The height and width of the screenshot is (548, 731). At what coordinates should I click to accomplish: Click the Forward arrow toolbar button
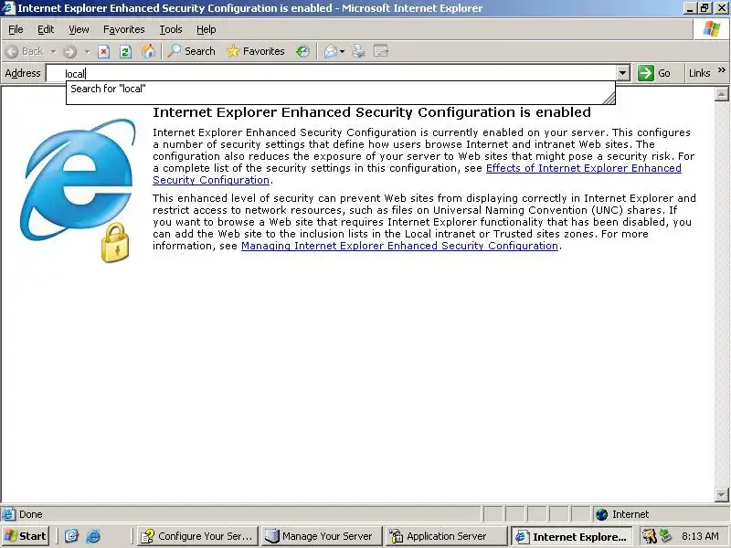pos(69,51)
